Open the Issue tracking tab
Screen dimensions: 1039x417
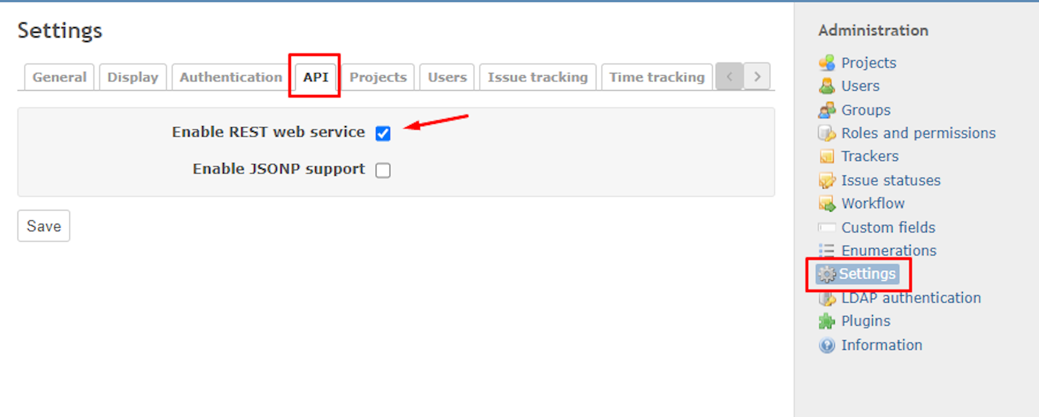537,77
